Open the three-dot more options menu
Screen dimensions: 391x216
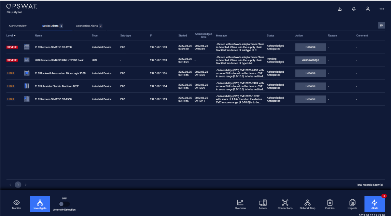382,9
